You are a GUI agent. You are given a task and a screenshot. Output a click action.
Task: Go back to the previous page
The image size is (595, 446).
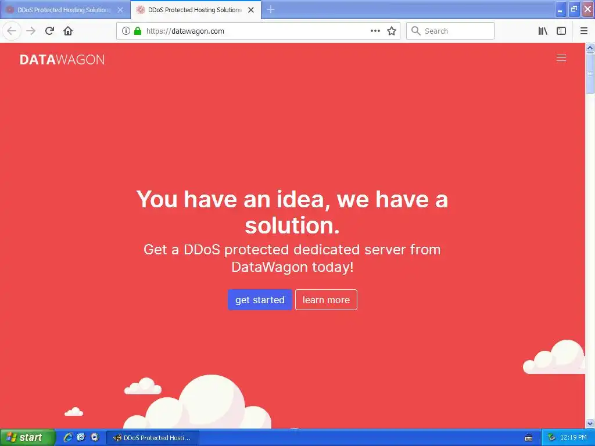pyautogui.click(x=12, y=31)
